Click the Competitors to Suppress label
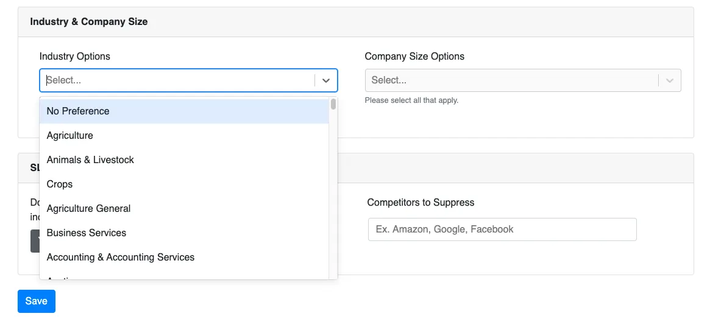The height and width of the screenshot is (322, 710). click(421, 203)
